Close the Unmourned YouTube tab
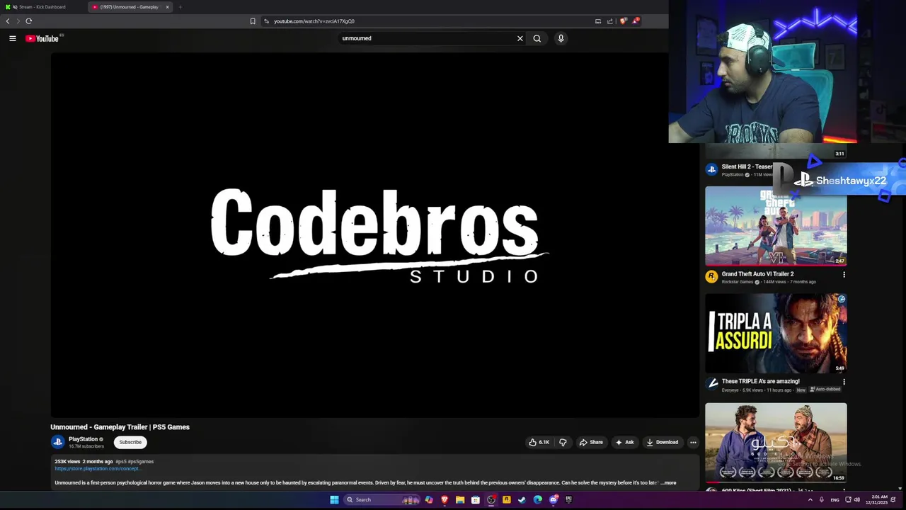This screenshot has width=906, height=510. coord(168,7)
